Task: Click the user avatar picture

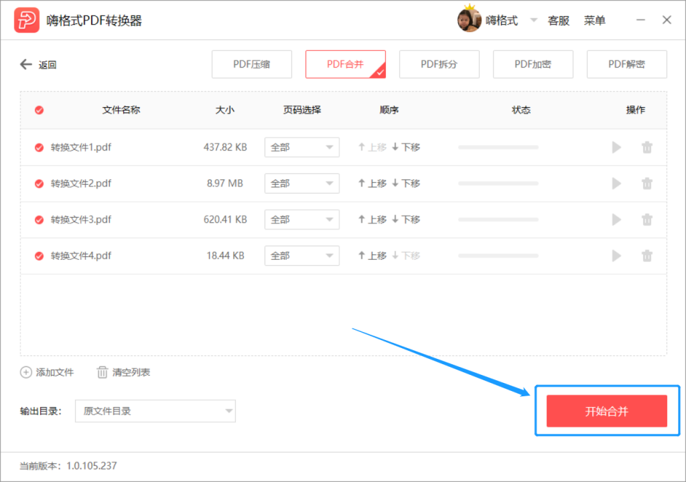Action: (x=469, y=20)
